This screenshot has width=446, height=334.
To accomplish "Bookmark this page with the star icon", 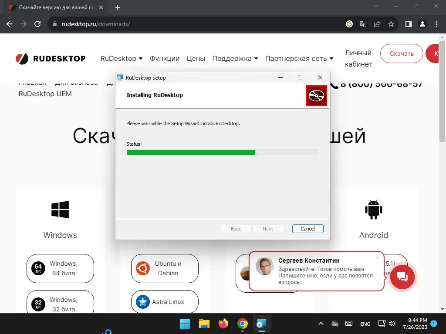I will tap(391, 24).
